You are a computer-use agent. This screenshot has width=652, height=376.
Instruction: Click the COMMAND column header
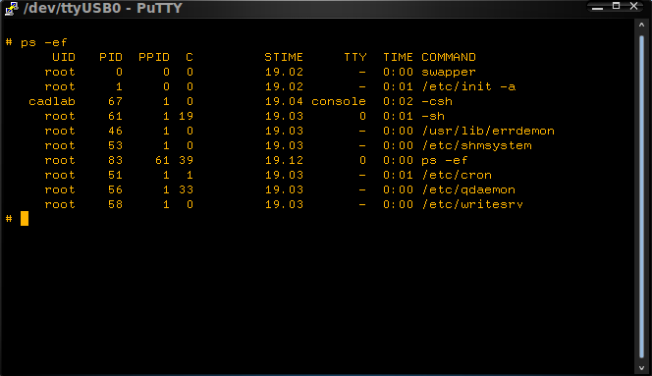(449, 57)
